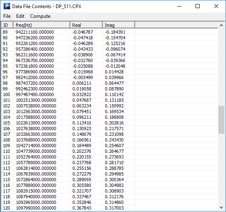Select frequency 1077889000.000000
The height and width of the screenshot is (212, 226).
[36, 185]
